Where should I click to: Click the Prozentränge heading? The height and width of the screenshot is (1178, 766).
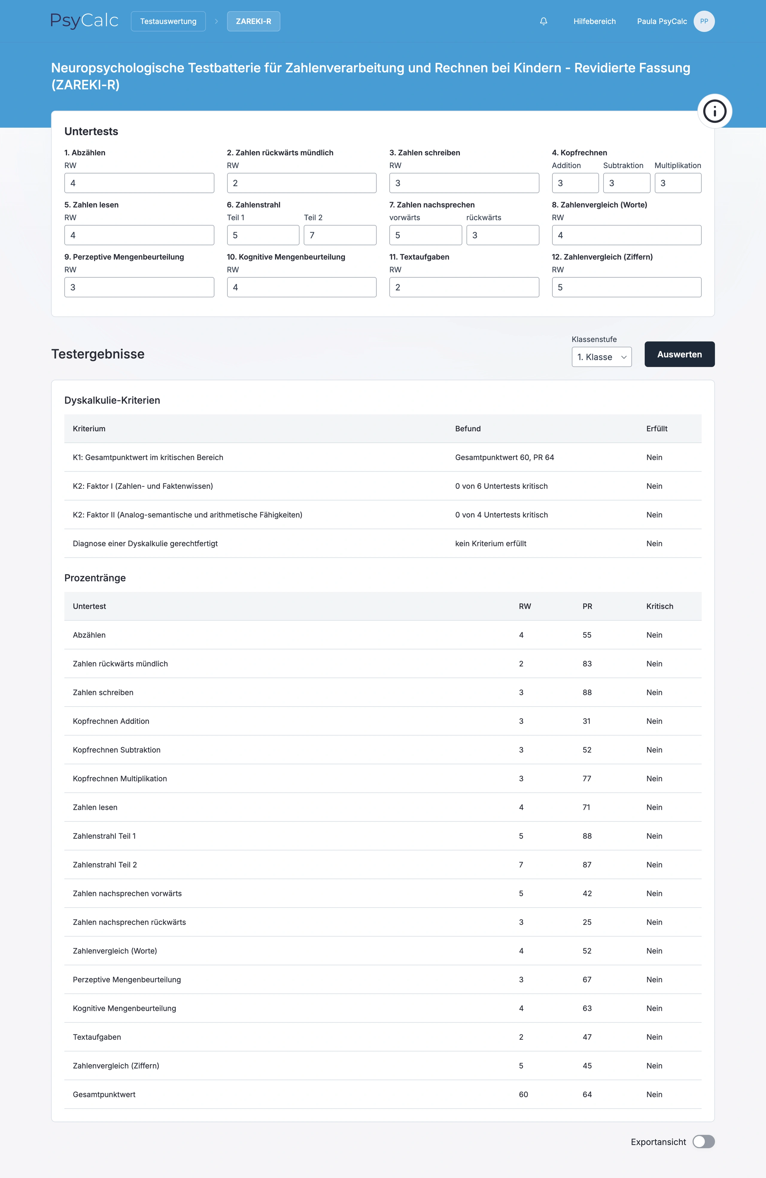pyautogui.click(x=95, y=578)
